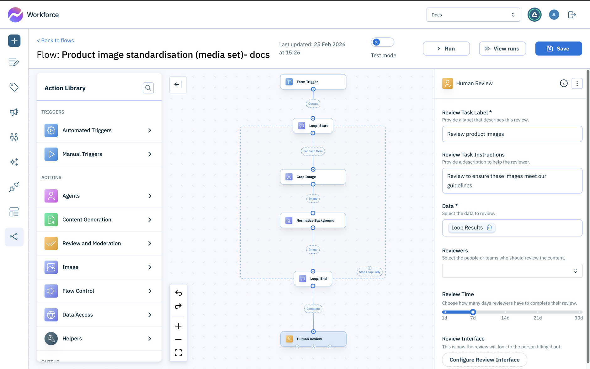
Task: Open search in the Action Library
Action: 148,88
